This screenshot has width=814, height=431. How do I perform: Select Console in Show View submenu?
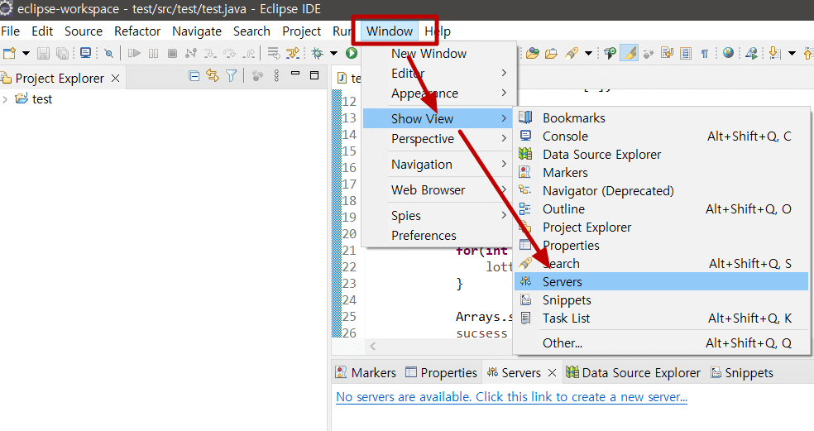662,136
